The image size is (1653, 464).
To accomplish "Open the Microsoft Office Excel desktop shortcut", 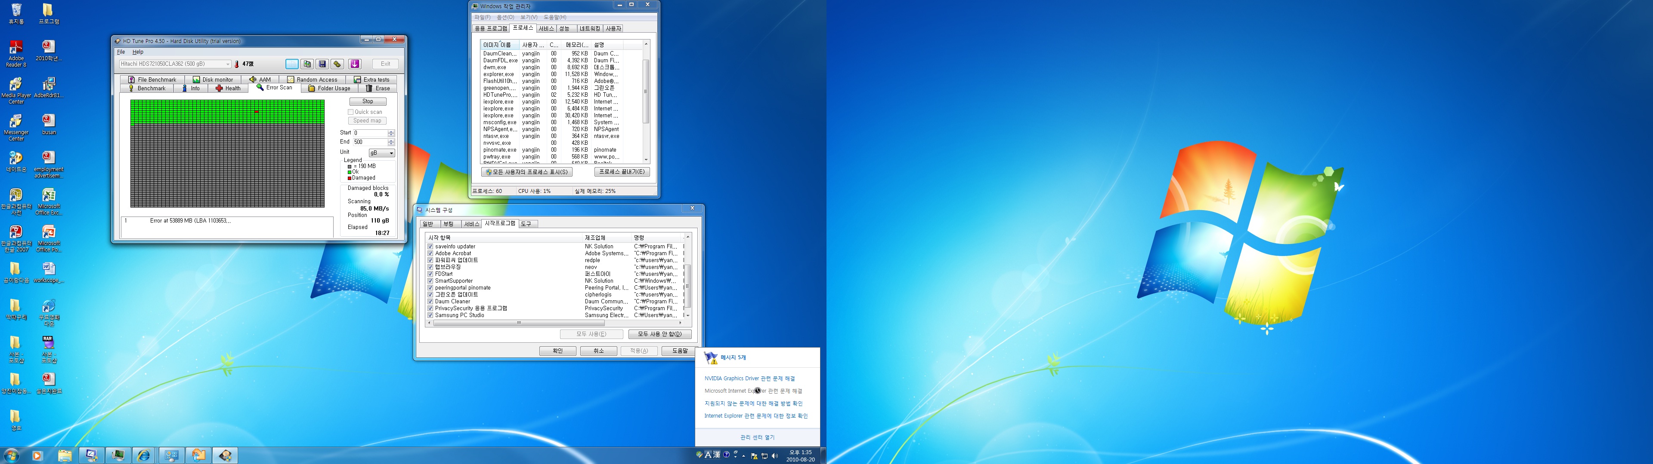I will point(49,202).
